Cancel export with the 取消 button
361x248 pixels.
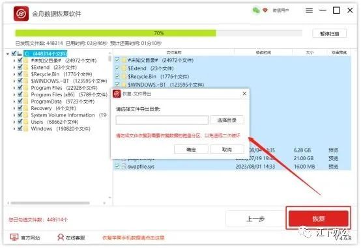pos(227,149)
